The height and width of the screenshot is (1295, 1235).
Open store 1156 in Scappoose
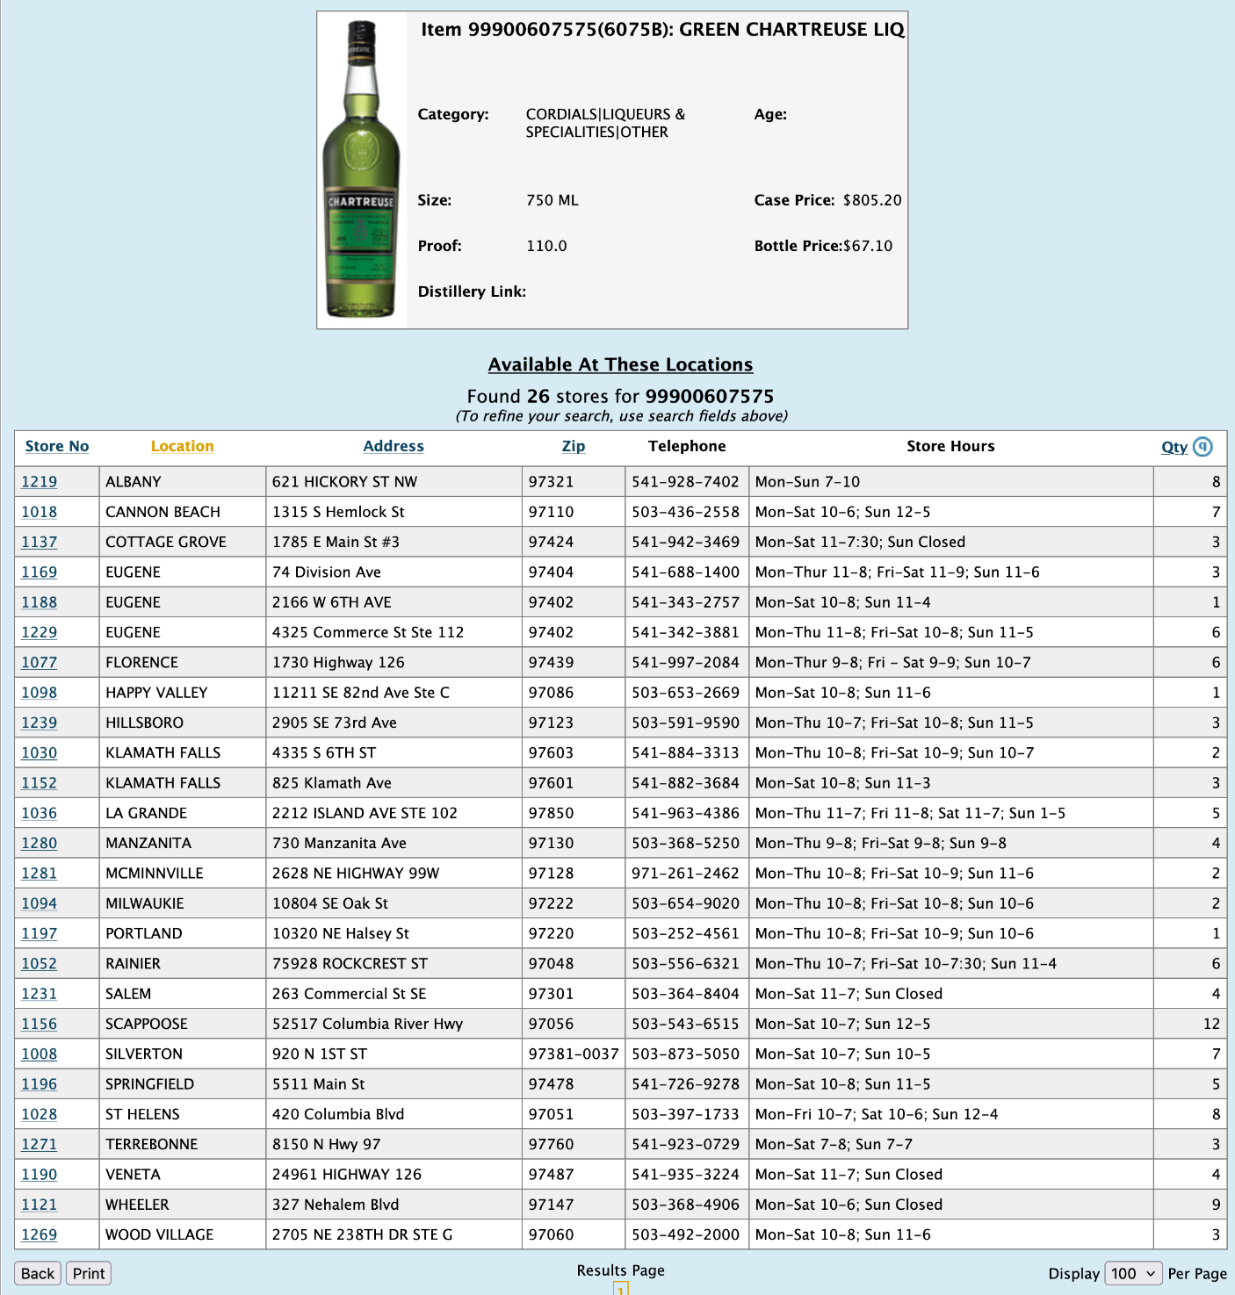(40, 1024)
